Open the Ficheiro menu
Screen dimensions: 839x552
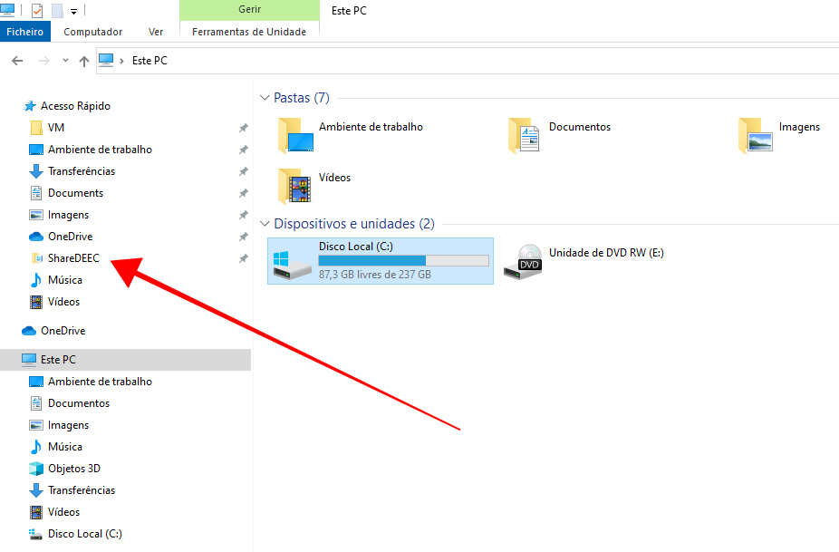25,32
